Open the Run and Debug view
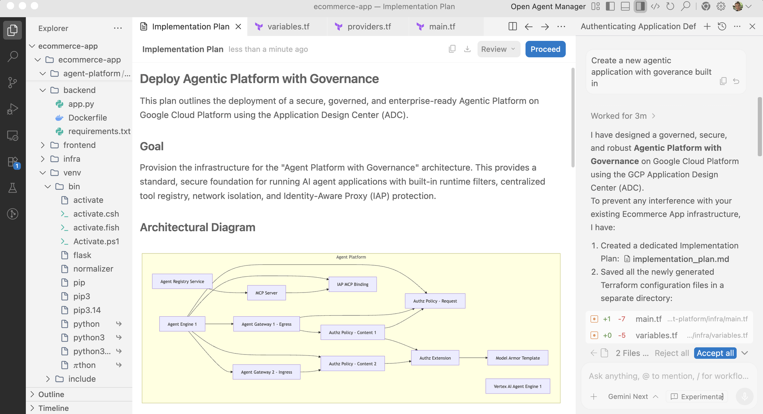This screenshot has width=763, height=414. (x=12, y=109)
